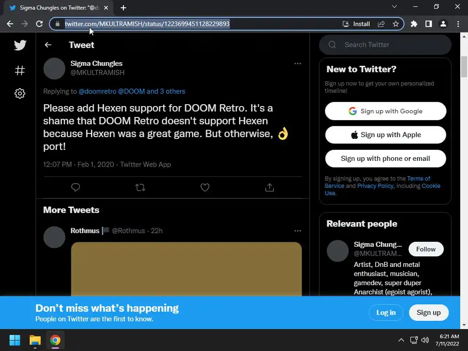
Task: Install the Twitter app from address bar
Action: (356, 24)
